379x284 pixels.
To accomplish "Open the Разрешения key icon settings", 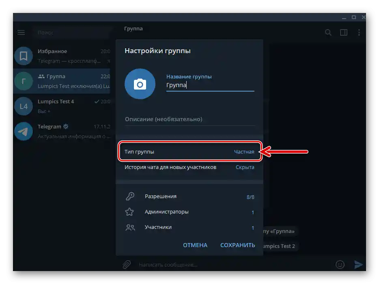I will [x=130, y=196].
